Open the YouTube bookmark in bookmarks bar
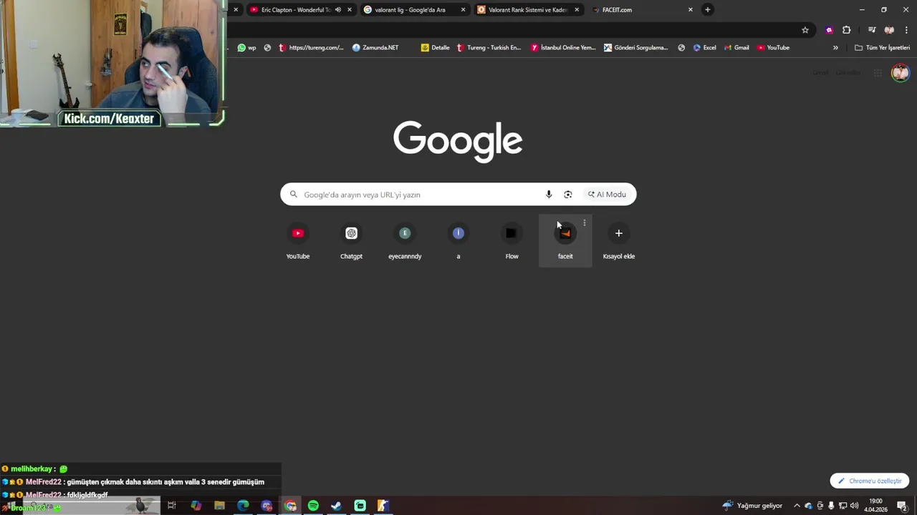Image resolution: width=917 pixels, height=515 pixels. coord(774,48)
